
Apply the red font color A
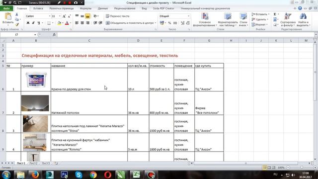[67, 23]
